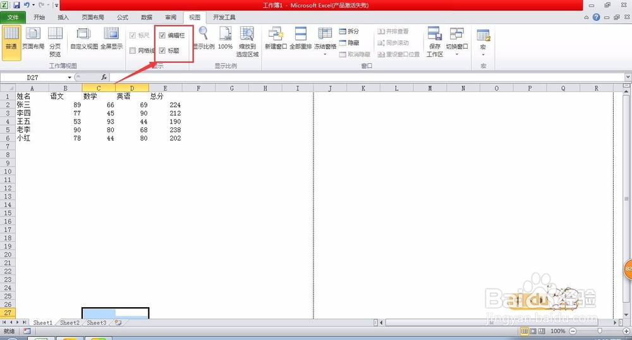632x340 pixels.
Task: Click the Save icon in quick access toolbar
Action: click(x=16, y=5)
